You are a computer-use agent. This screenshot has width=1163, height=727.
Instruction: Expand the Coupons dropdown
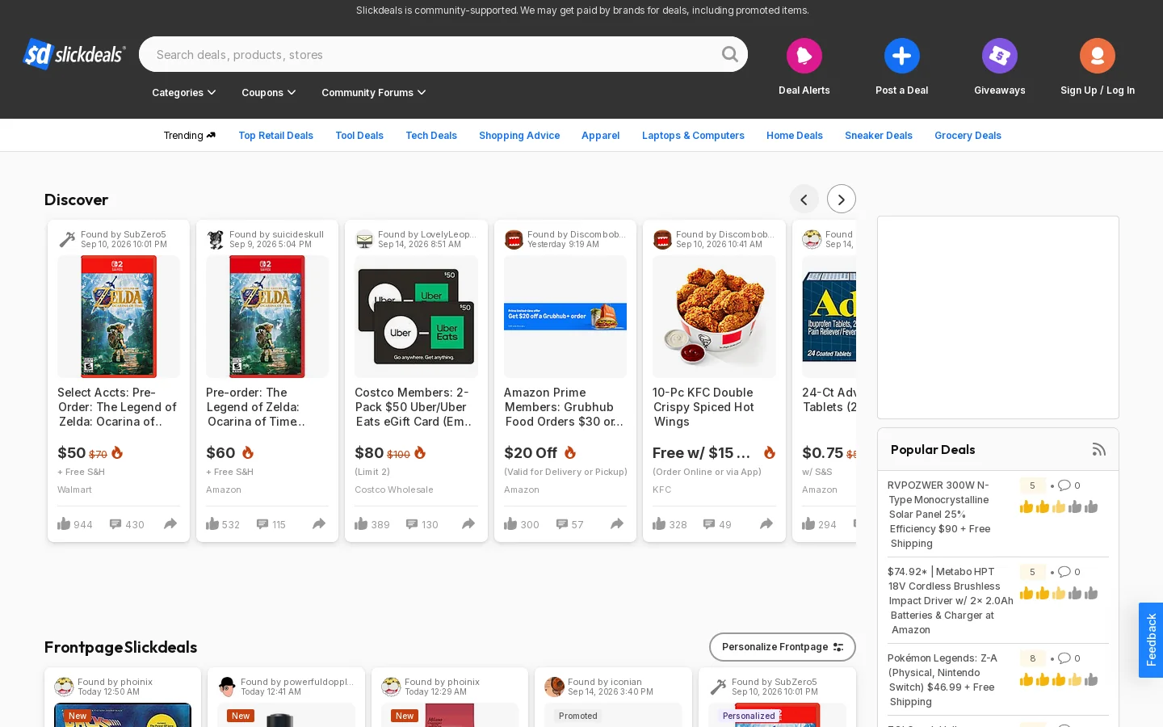tap(269, 93)
